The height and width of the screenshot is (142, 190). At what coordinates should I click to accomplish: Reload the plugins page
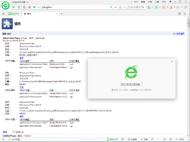coord(19,7)
